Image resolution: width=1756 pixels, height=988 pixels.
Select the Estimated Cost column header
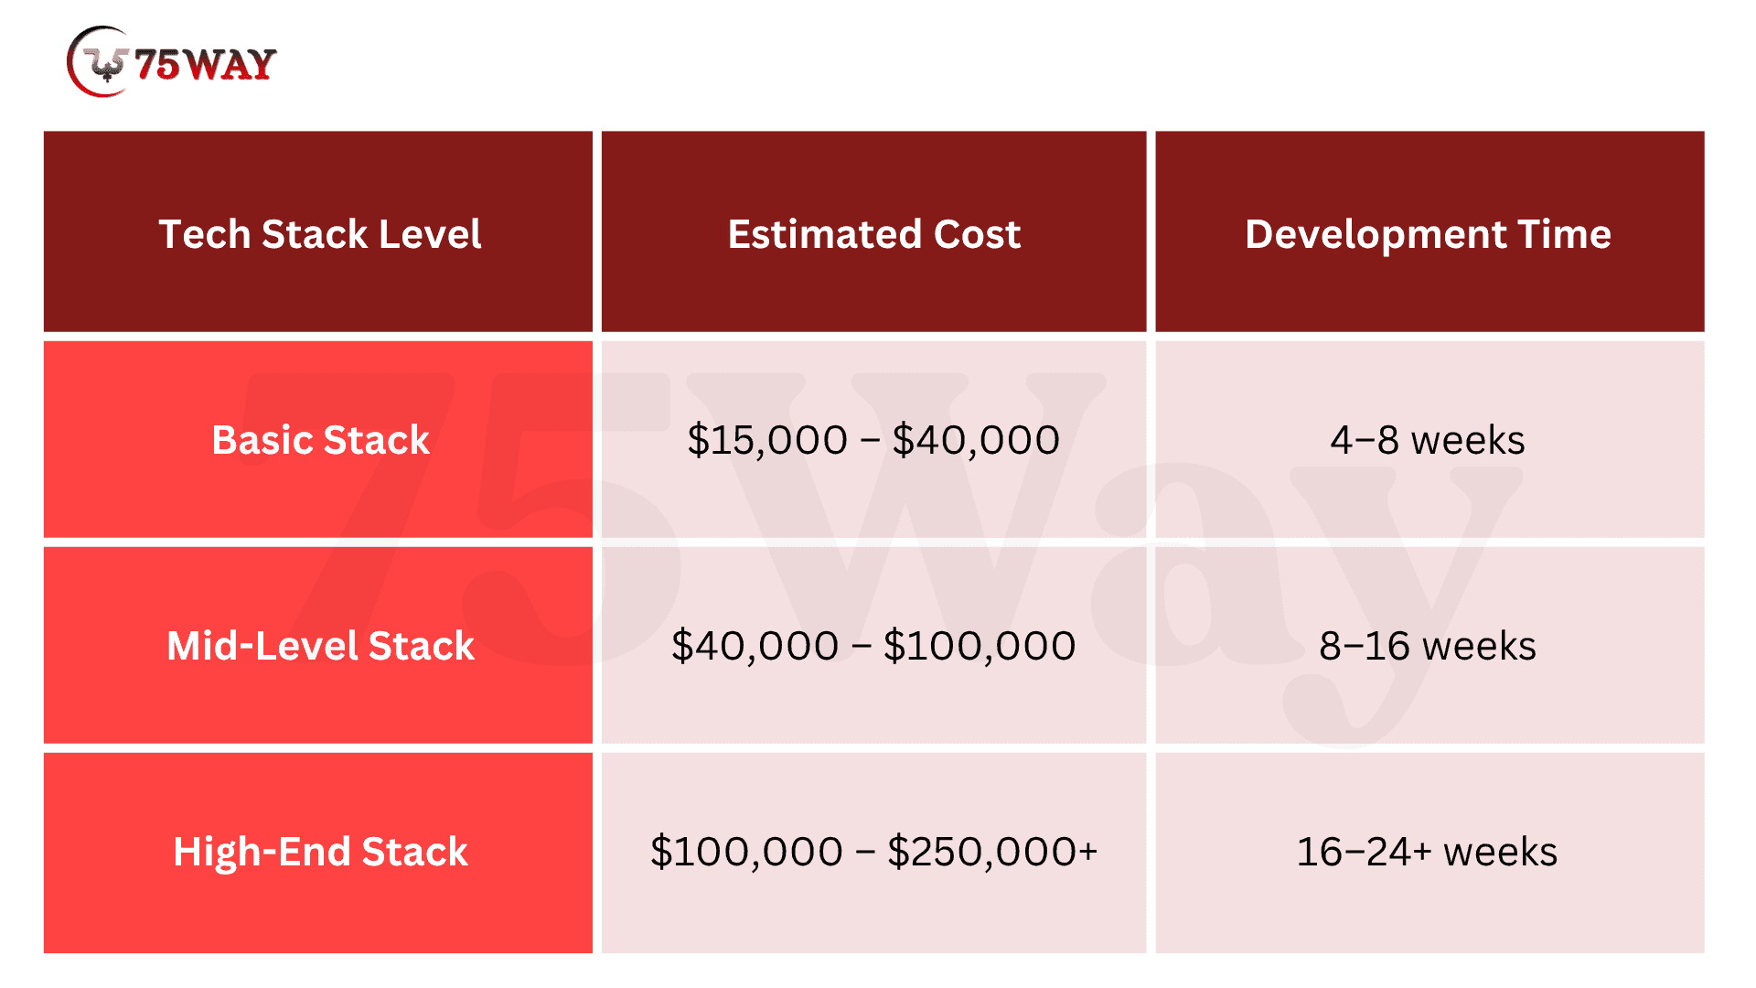click(873, 234)
